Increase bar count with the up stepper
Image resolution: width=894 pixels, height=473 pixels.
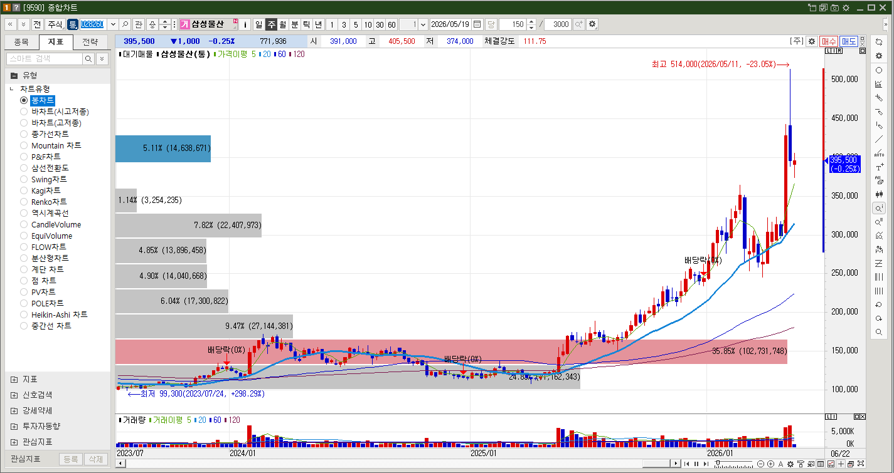coord(531,21)
